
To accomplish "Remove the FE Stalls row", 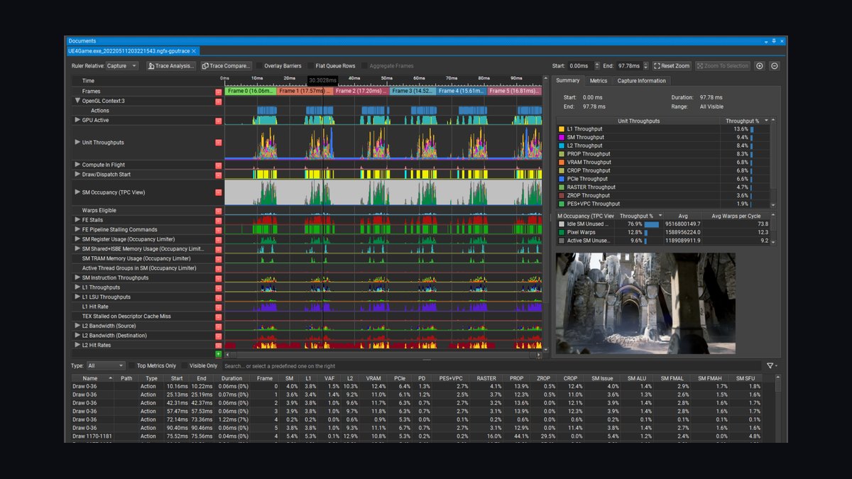I will click(x=219, y=220).
